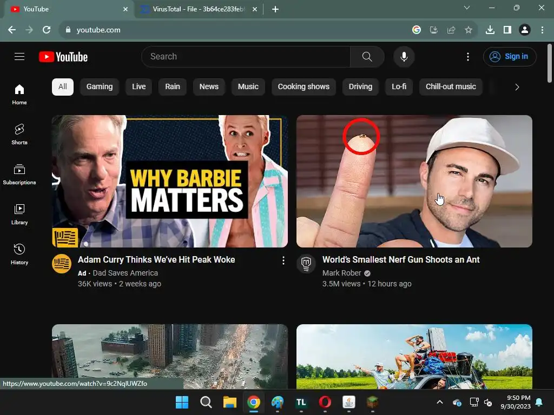Select the Cooking shows chip
The image size is (554, 415).
pyautogui.click(x=304, y=87)
